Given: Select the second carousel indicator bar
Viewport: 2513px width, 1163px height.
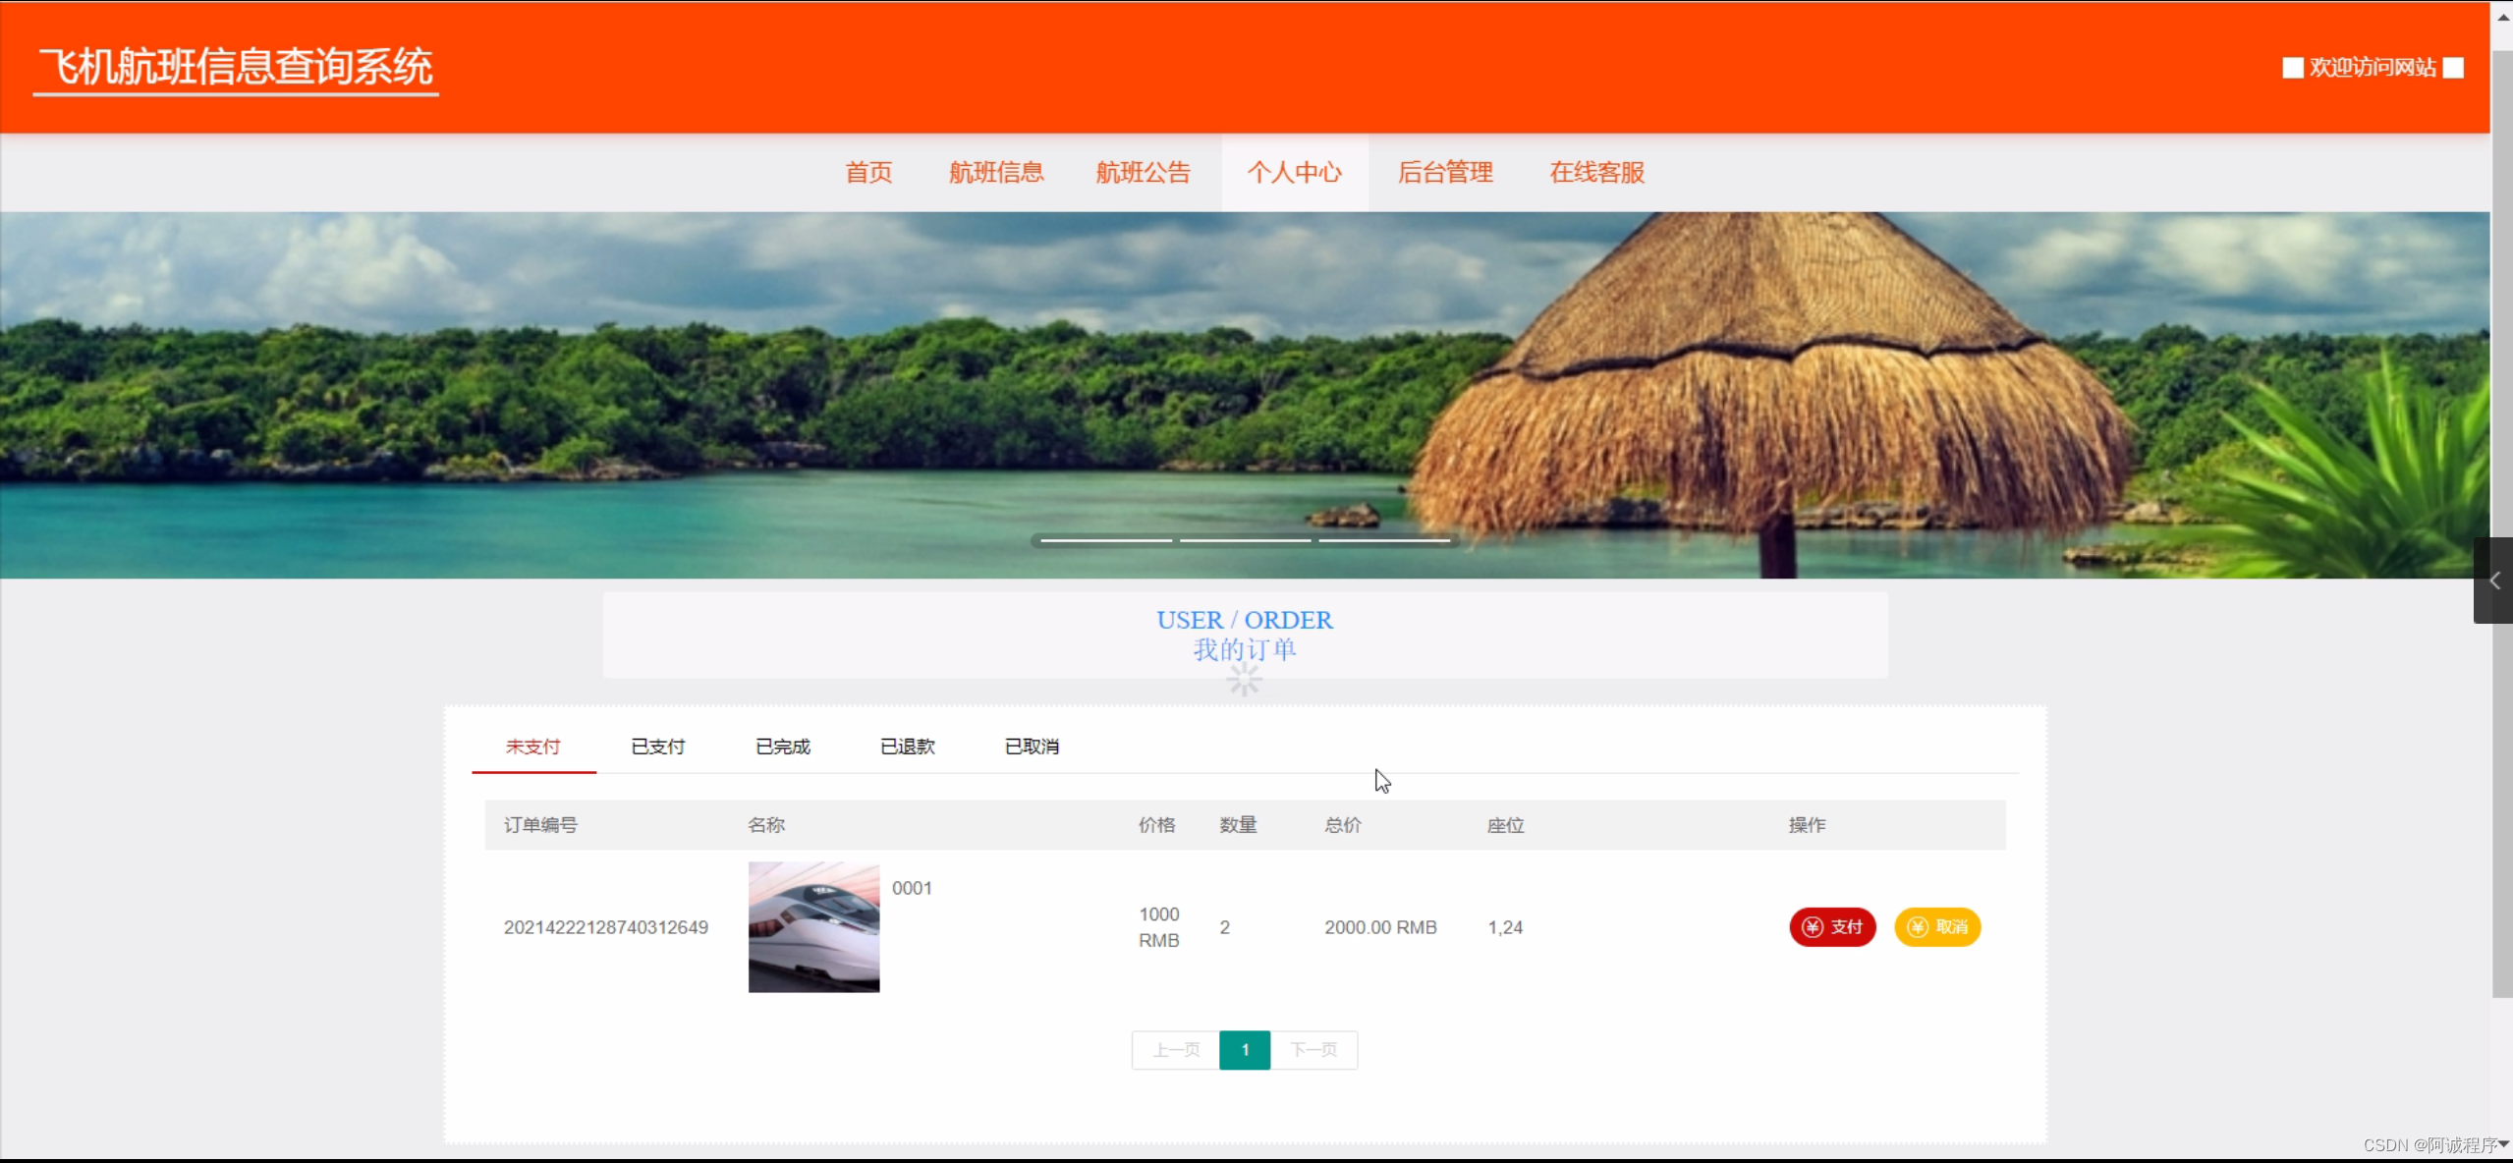Looking at the screenshot, I should pos(1243,541).
